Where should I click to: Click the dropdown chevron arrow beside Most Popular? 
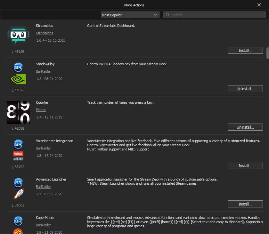coord(155,15)
